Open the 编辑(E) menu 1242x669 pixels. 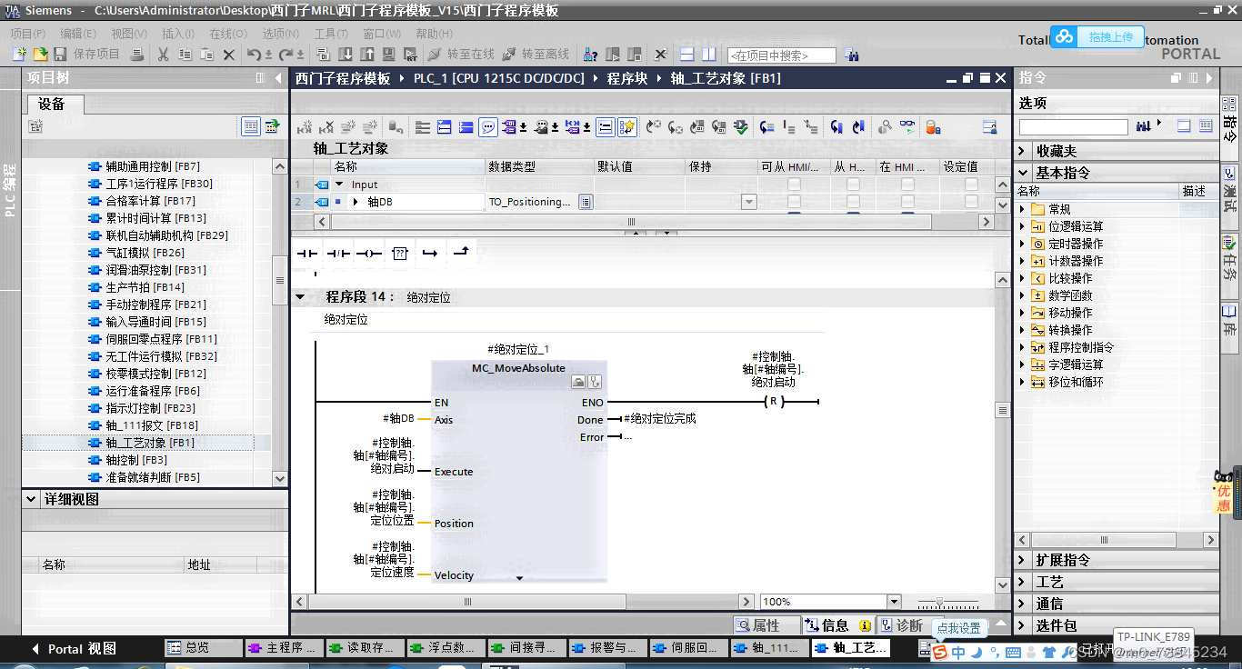[x=77, y=34]
